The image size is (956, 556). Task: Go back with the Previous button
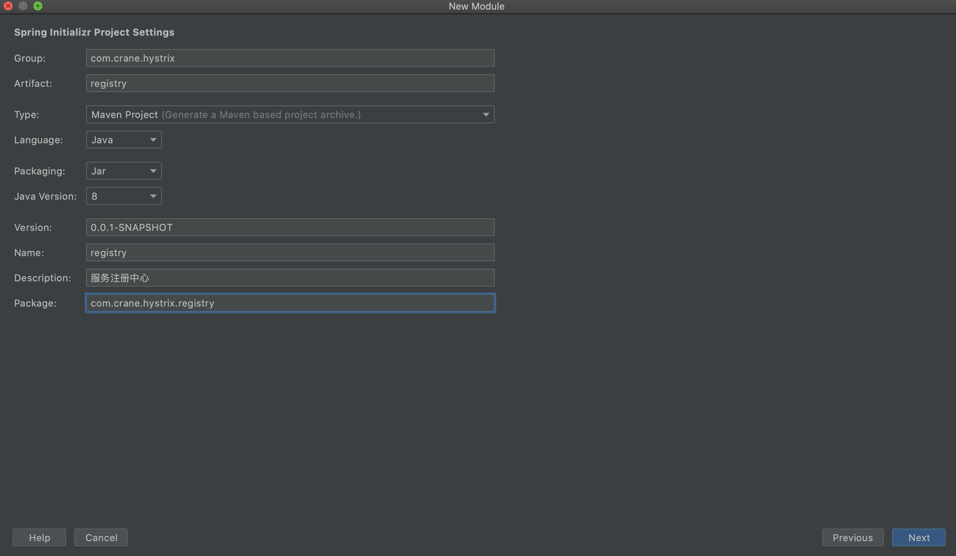pos(852,537)
